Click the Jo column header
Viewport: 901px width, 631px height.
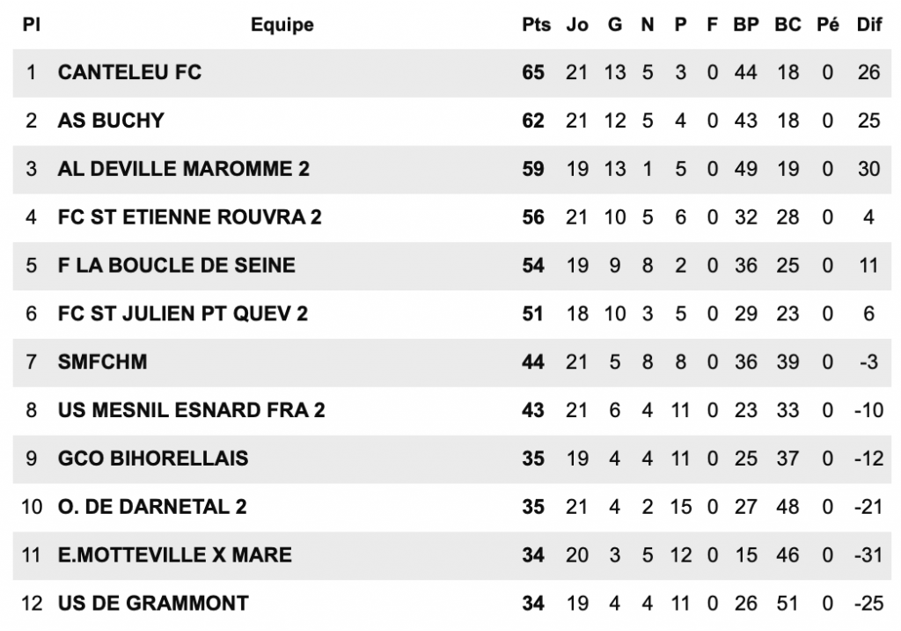click(577, 25)
